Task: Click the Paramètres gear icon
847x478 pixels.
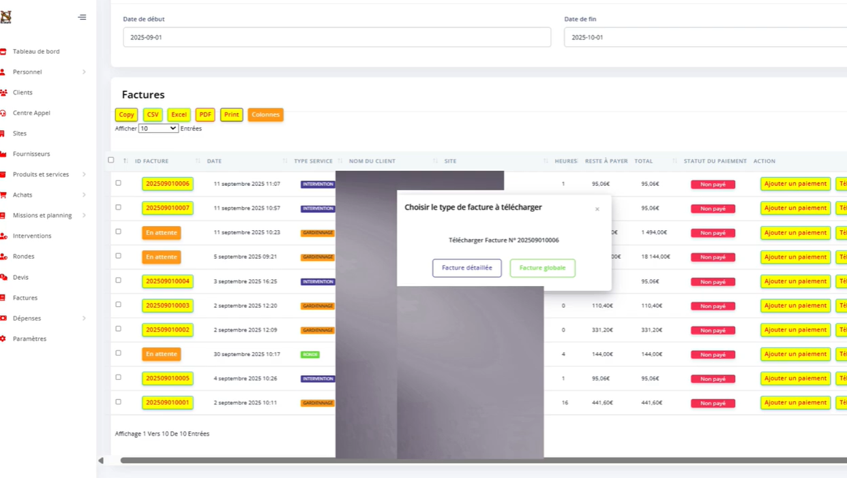Action: 3,338
